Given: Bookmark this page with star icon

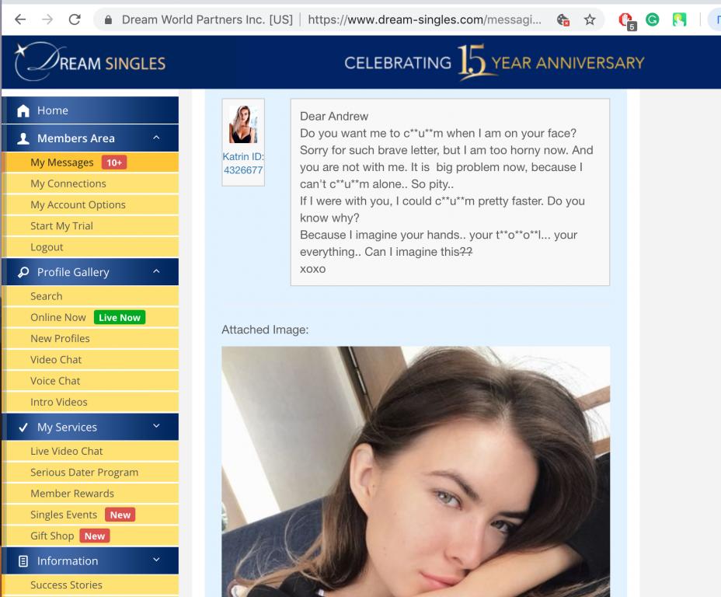Looking at the screenshot, I should [x=590, y=20].
